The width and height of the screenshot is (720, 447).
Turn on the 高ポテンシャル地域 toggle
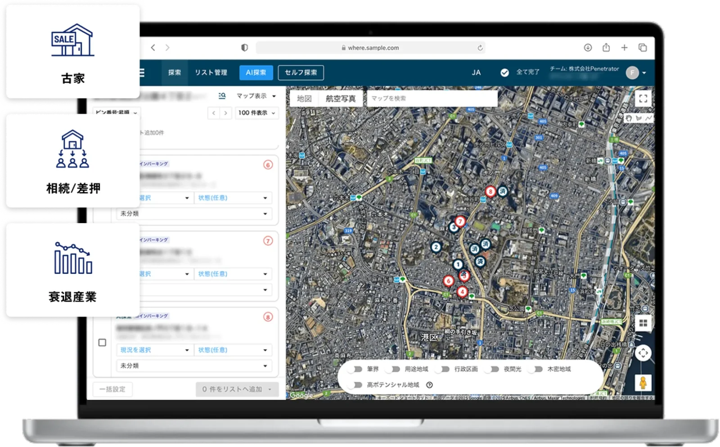click(x=357, y=385)
